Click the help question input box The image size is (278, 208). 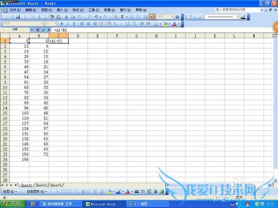pyautogui.click(x=237, y=9)
